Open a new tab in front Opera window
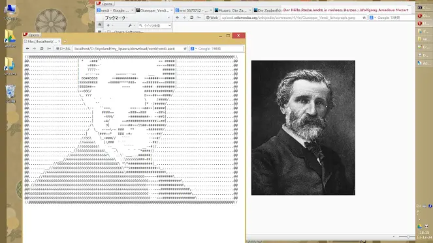The height and width of the screenshot is (243, 433). coord(65,42)
